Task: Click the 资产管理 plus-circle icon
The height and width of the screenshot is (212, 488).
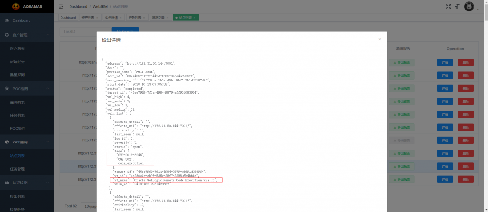Action: click(x=7, y=35)
